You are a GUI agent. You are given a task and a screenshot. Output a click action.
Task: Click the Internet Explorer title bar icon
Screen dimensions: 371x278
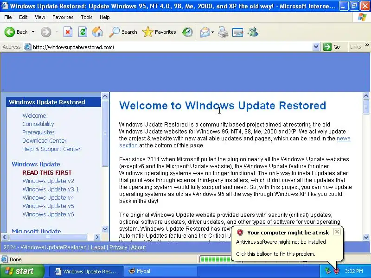(5, 6)
